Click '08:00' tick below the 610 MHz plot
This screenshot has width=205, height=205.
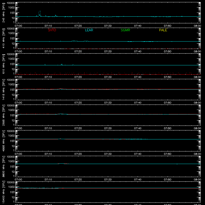(x=197, y=77)
